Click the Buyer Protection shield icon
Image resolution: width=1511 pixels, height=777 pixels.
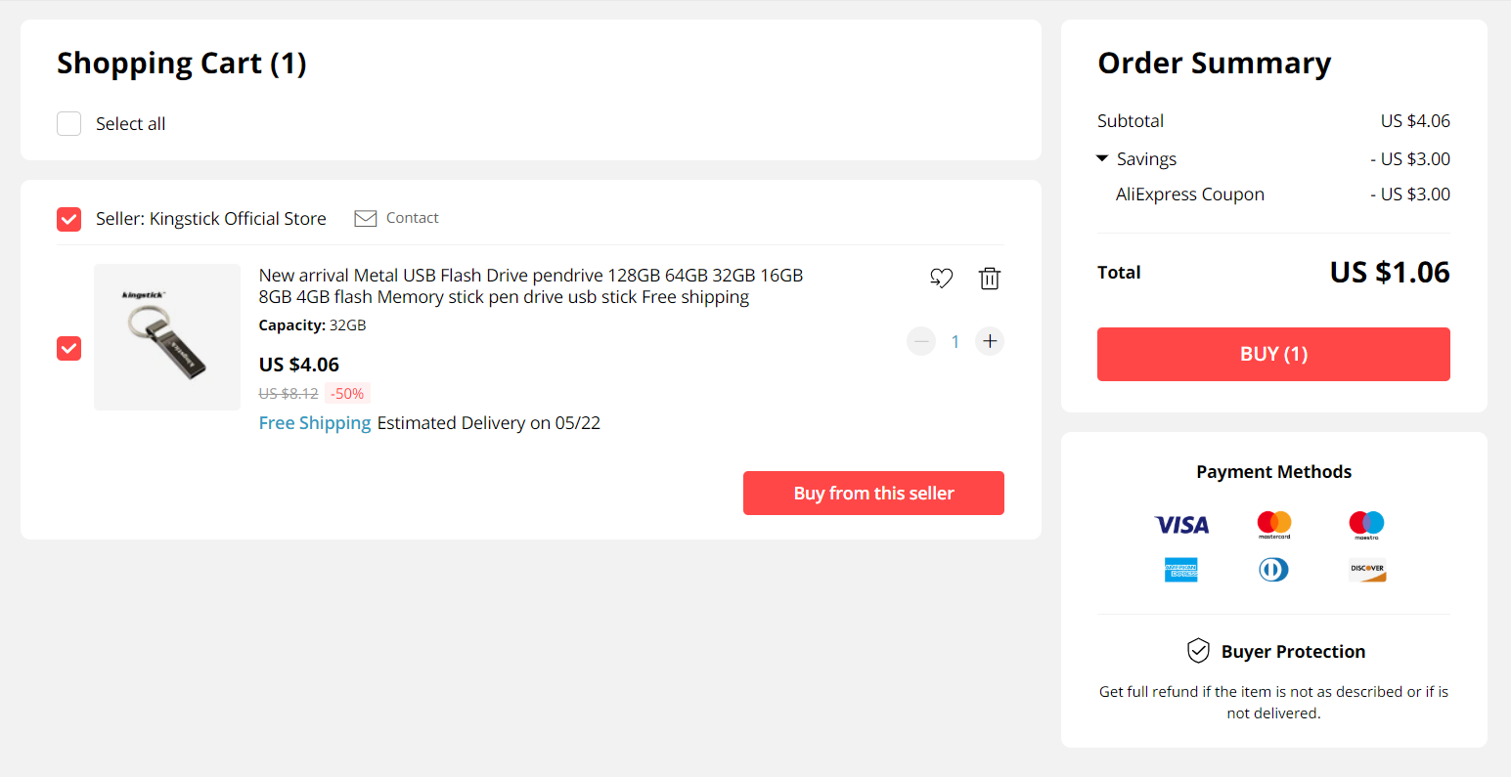[x=1198, y=651]
